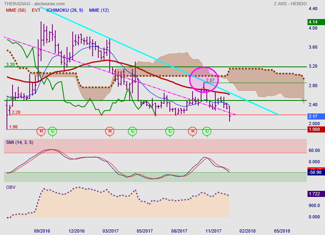
Task: Click the C event marker right after the first R
Action: click(x=52, y=131)
